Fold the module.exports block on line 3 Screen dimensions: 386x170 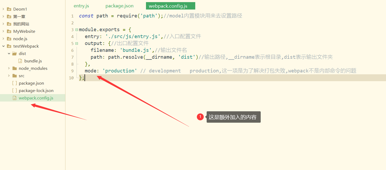(77, 30)
